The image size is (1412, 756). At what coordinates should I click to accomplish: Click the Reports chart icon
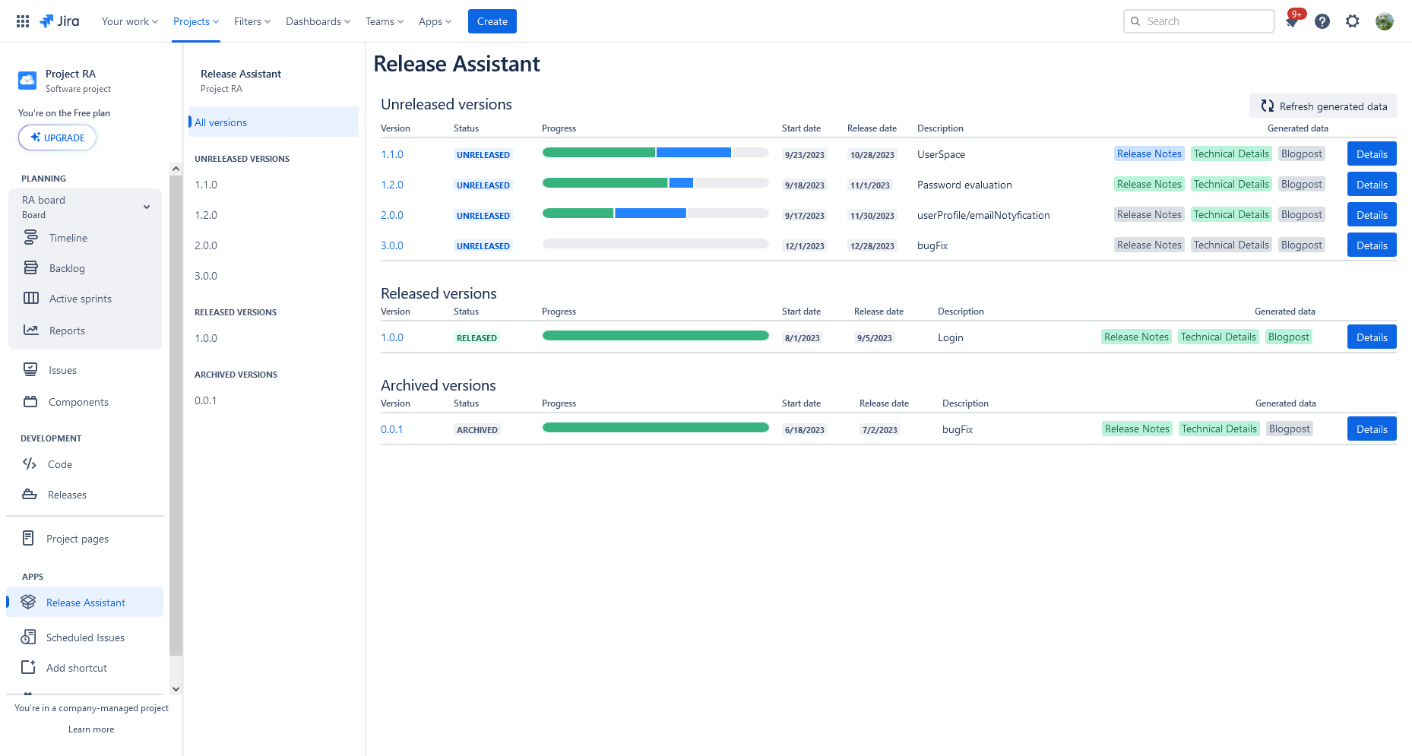tap(31, 331)
